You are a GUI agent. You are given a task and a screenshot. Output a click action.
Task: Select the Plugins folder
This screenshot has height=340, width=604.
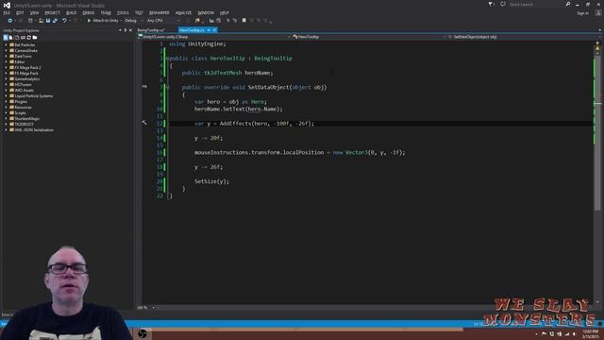(21, 102)
